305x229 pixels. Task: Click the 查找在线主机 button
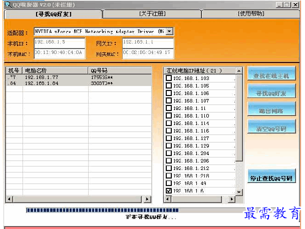[x=271, y=73]
